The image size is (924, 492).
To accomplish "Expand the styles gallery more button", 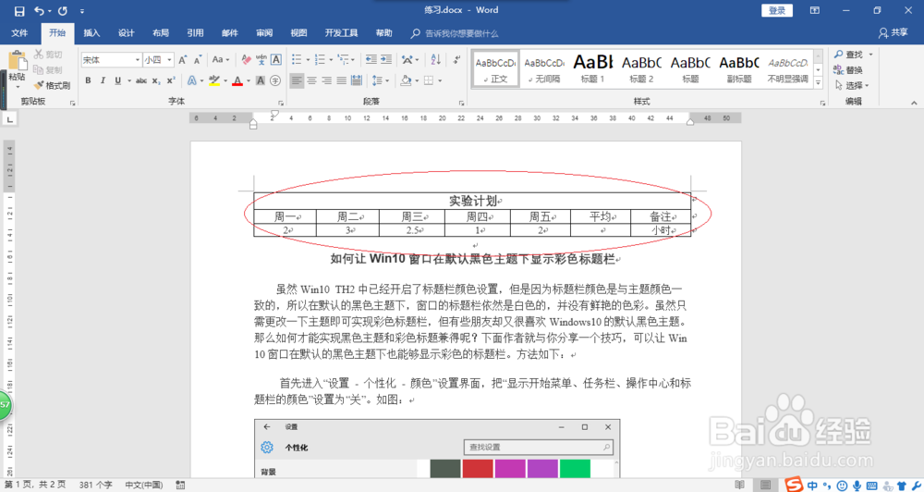I will click(x=818, y=84).
